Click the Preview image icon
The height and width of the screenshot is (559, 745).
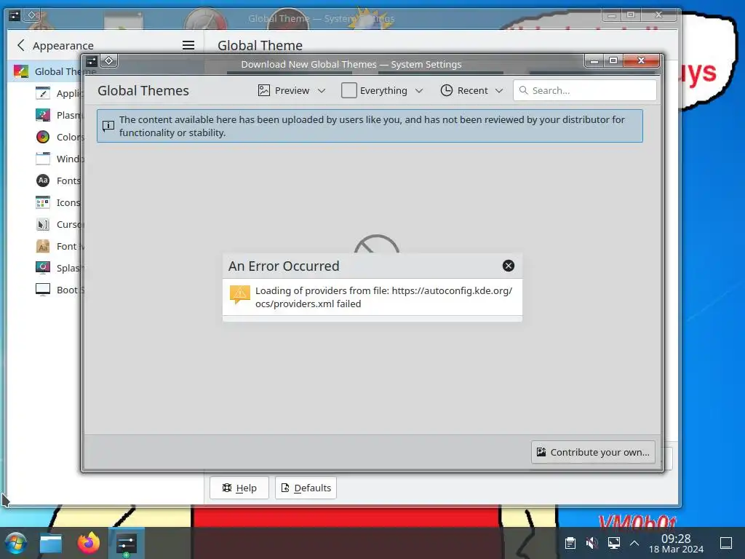click(x=263, y=90)
